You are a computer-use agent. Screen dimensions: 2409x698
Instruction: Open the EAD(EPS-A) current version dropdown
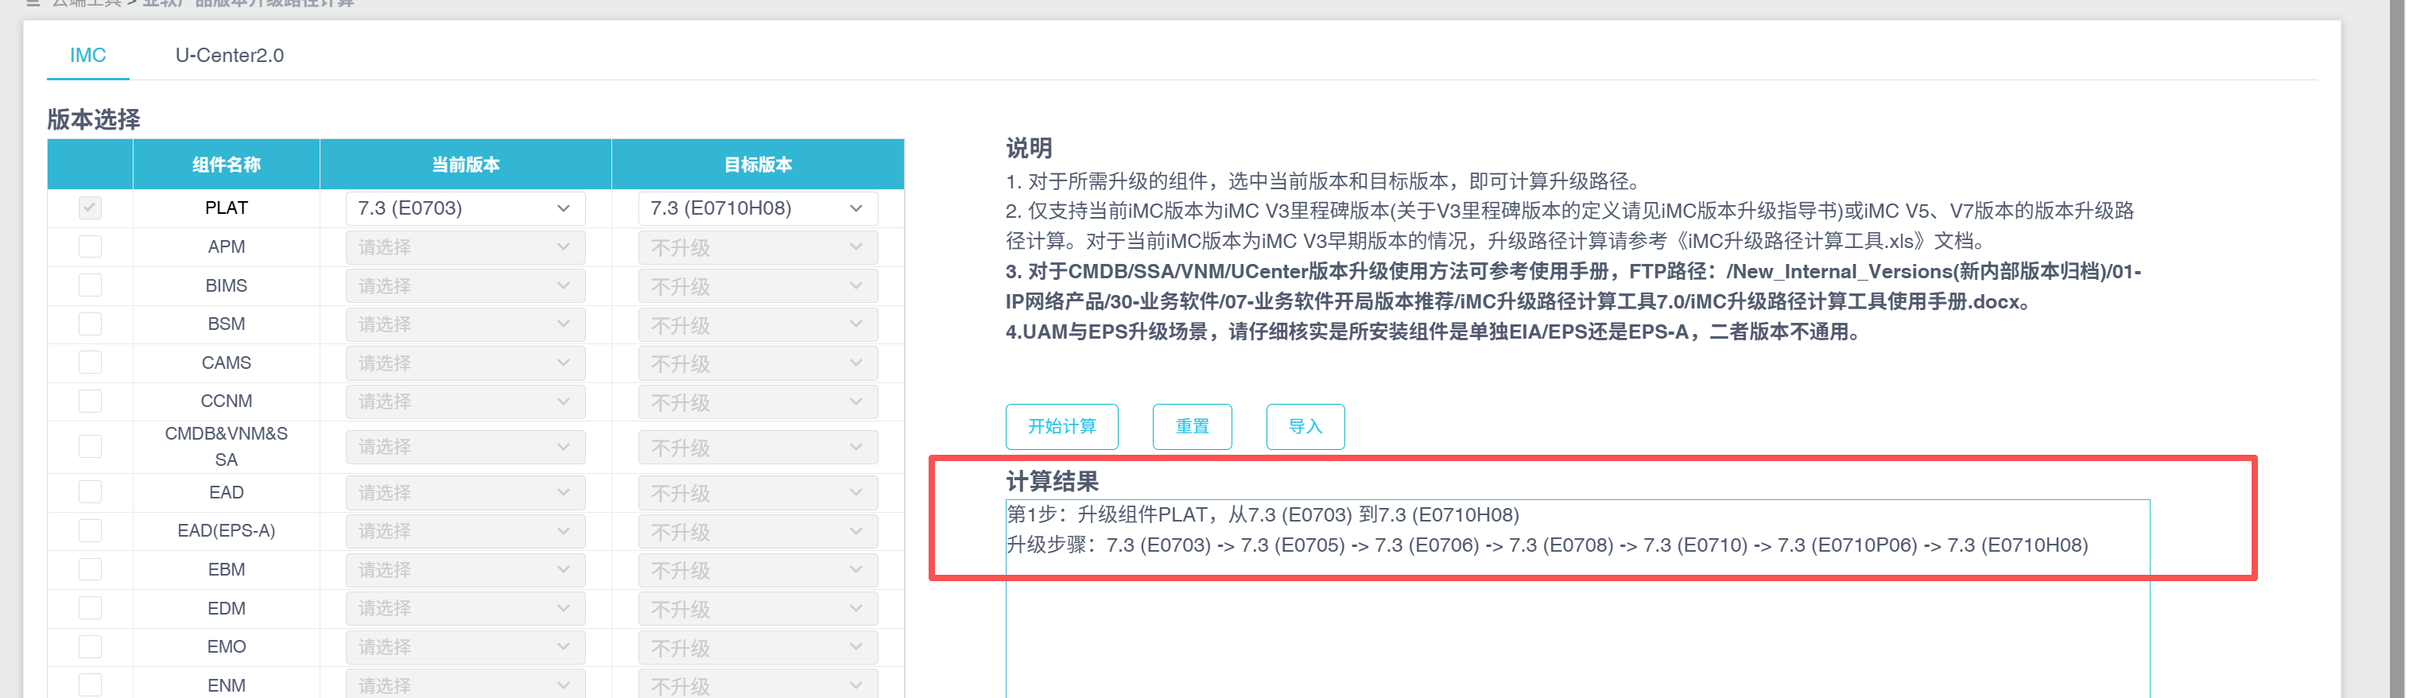coord(465,532)
